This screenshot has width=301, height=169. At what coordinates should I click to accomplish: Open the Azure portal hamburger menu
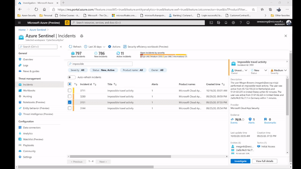coord(20,23)
